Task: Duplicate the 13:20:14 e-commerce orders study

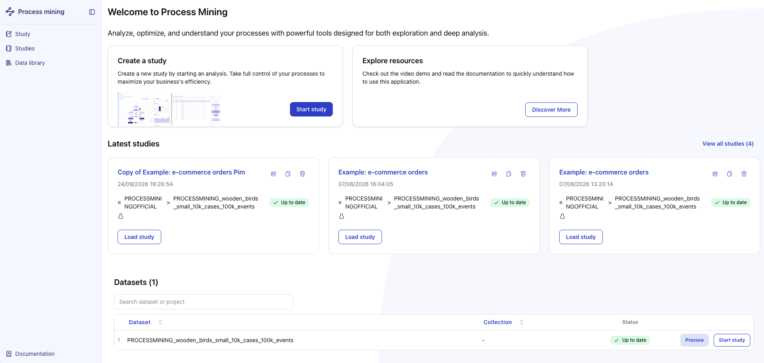Action: [x=730, y=174]
